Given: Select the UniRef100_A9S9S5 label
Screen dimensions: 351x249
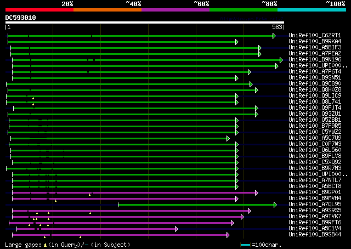Looking at the screenshot, I should pyautogui.click(x=315, y=211).
